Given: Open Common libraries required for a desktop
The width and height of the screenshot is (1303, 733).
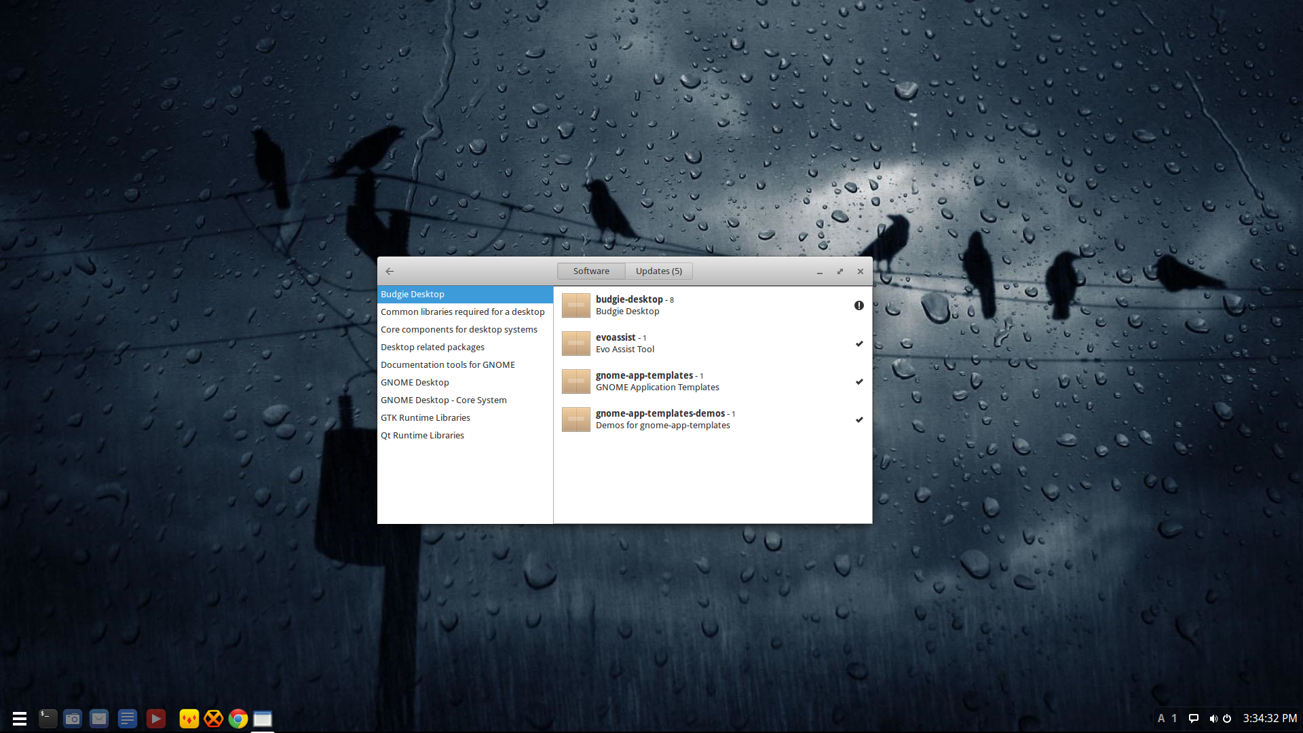Looking at the screenshot, I should pos(465,312).
